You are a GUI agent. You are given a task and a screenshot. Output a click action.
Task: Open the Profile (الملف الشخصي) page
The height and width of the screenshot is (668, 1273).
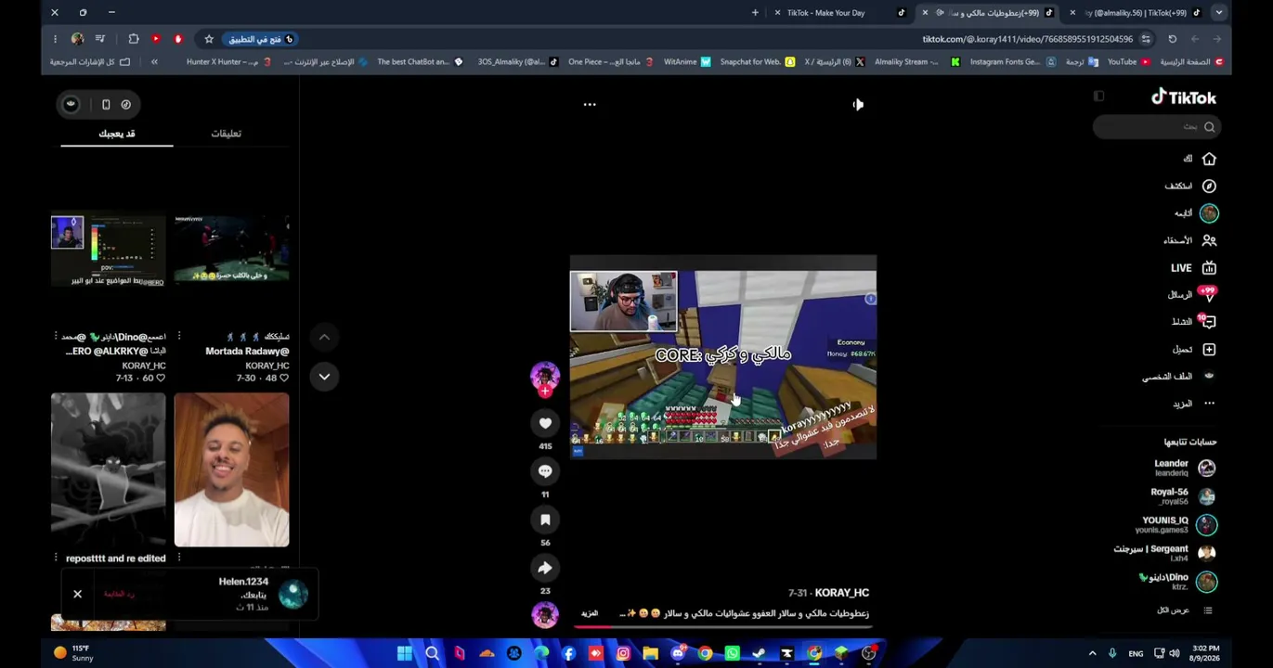1179,377
